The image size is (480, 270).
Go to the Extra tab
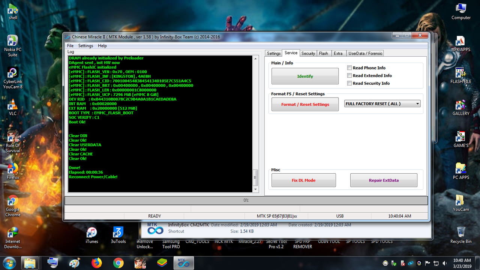[338, 53]
